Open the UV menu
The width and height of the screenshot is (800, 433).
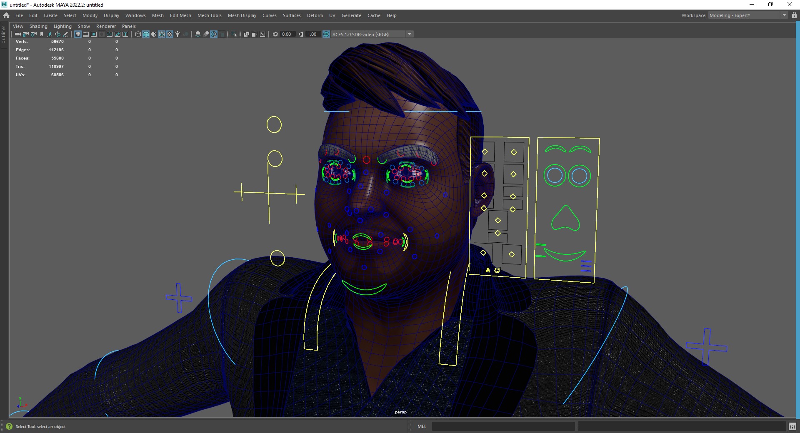click(332, 15)
